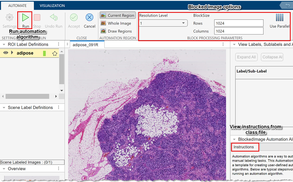Click the Expand All button
This screenshot has width=293, height=182.
click(246, 57)
